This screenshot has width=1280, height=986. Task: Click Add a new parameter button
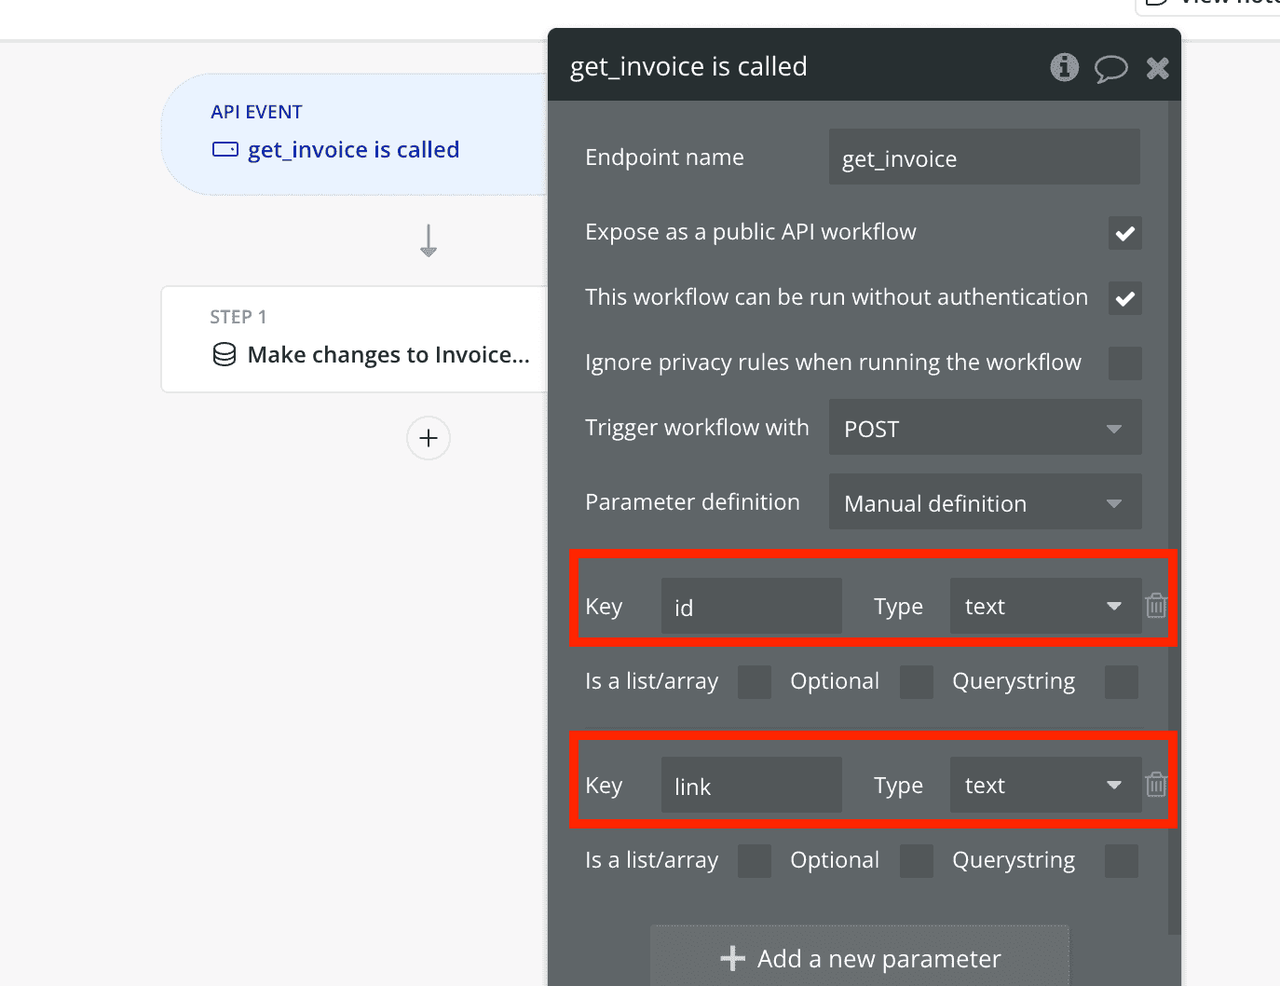point(860,958)
